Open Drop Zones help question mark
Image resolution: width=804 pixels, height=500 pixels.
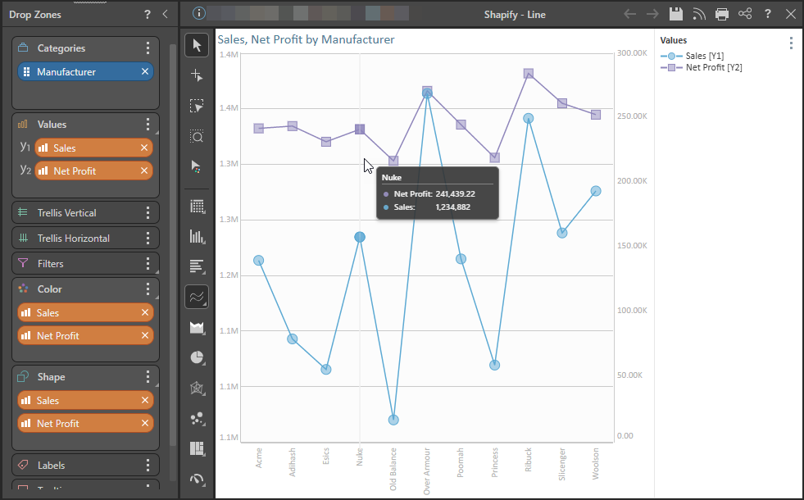148,15
